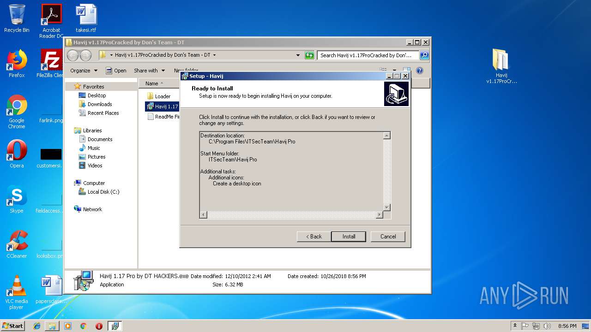
Task: Open Windows Media Player taskbar icon
Action: 68,326
